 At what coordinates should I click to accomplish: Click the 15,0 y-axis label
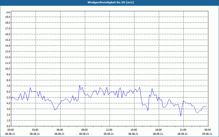pos(8,40)
